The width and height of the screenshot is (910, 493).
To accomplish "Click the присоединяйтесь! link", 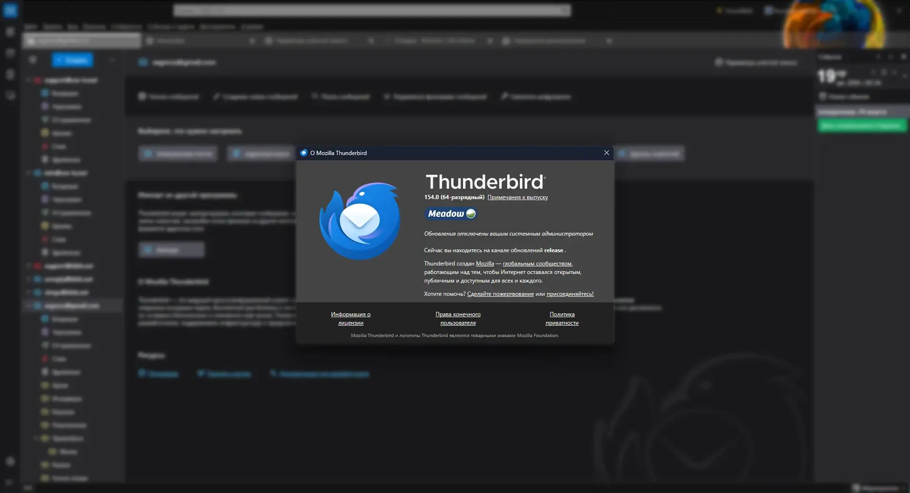I will tap(570, 294).
